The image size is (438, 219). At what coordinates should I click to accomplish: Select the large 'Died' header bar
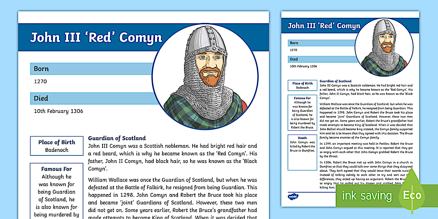91,98
